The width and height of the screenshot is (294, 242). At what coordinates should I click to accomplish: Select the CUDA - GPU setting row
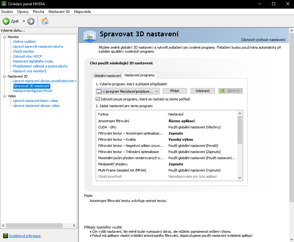click(x=166, y=127)
